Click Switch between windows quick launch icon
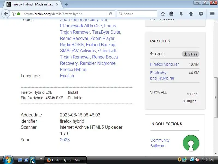 click(26, 160)
